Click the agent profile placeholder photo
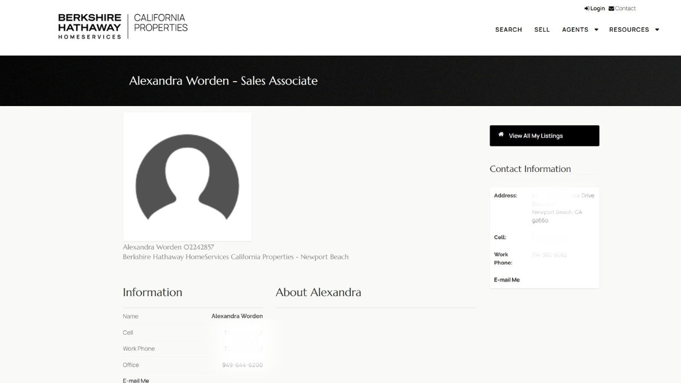The width and height of the screenshot is (681, 383). click(187, 176)
